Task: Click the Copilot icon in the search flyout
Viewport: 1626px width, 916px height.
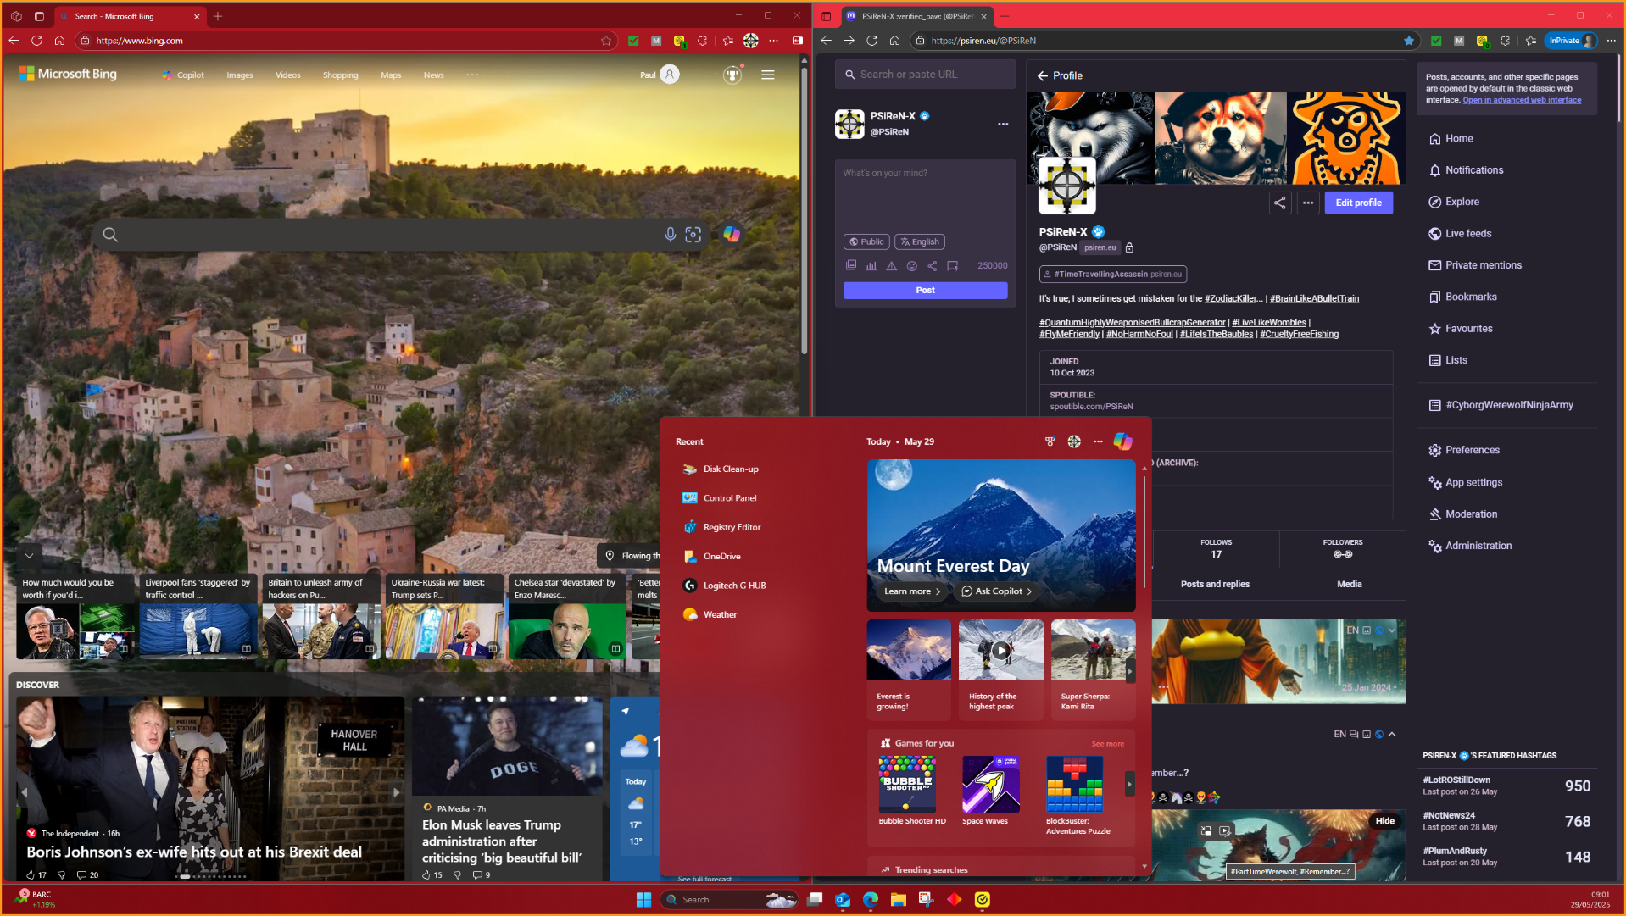Action: click(x=1122, y=441)
